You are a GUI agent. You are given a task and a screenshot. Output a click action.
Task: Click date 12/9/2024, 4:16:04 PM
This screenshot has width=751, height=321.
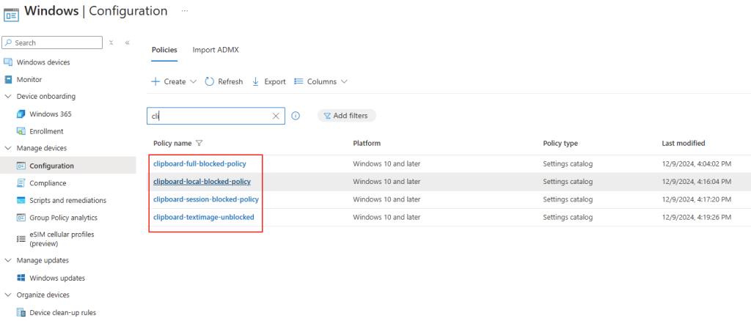pos(697,182)
